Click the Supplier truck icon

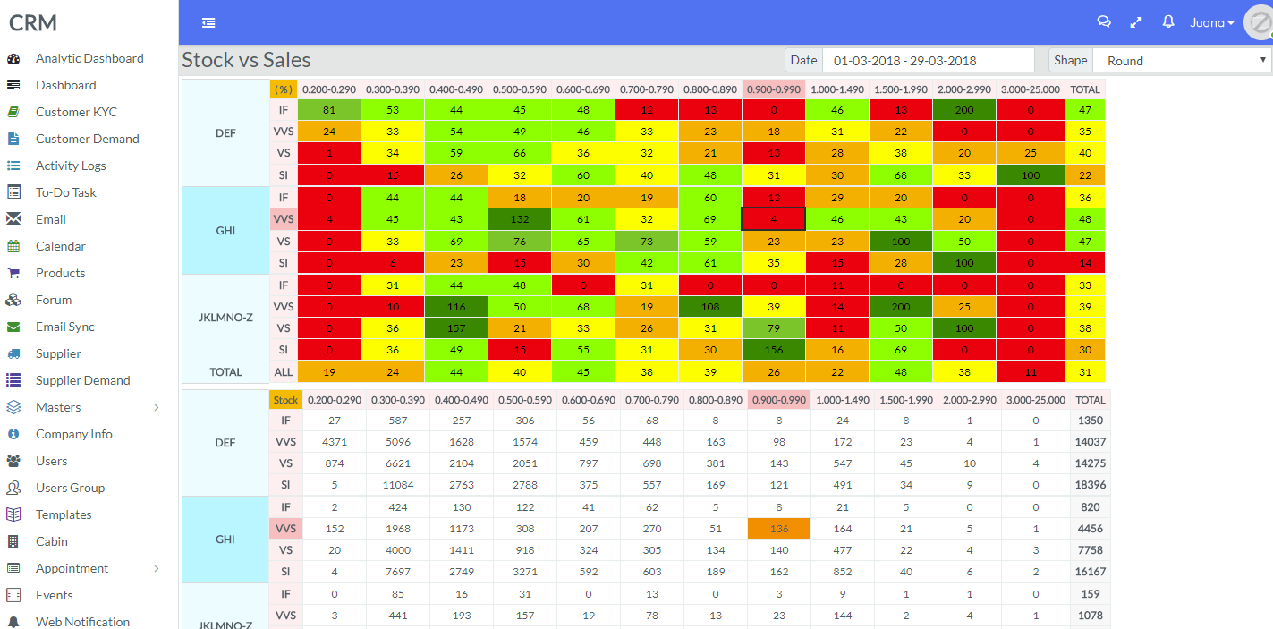click(x=13, y=353)
